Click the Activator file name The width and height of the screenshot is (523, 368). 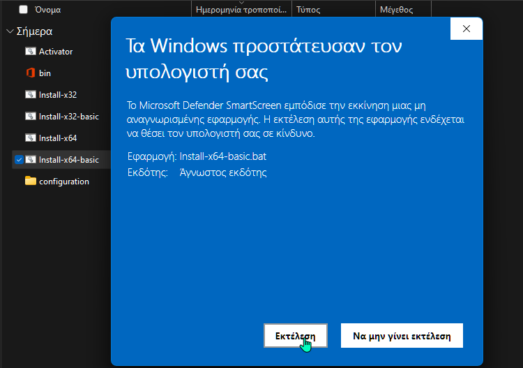coord(56,52)
